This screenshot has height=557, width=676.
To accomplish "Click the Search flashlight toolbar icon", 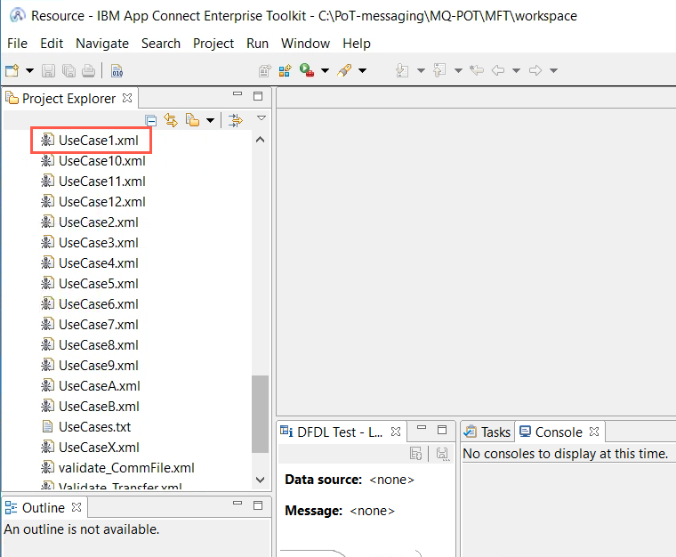I will coord(344,70).
